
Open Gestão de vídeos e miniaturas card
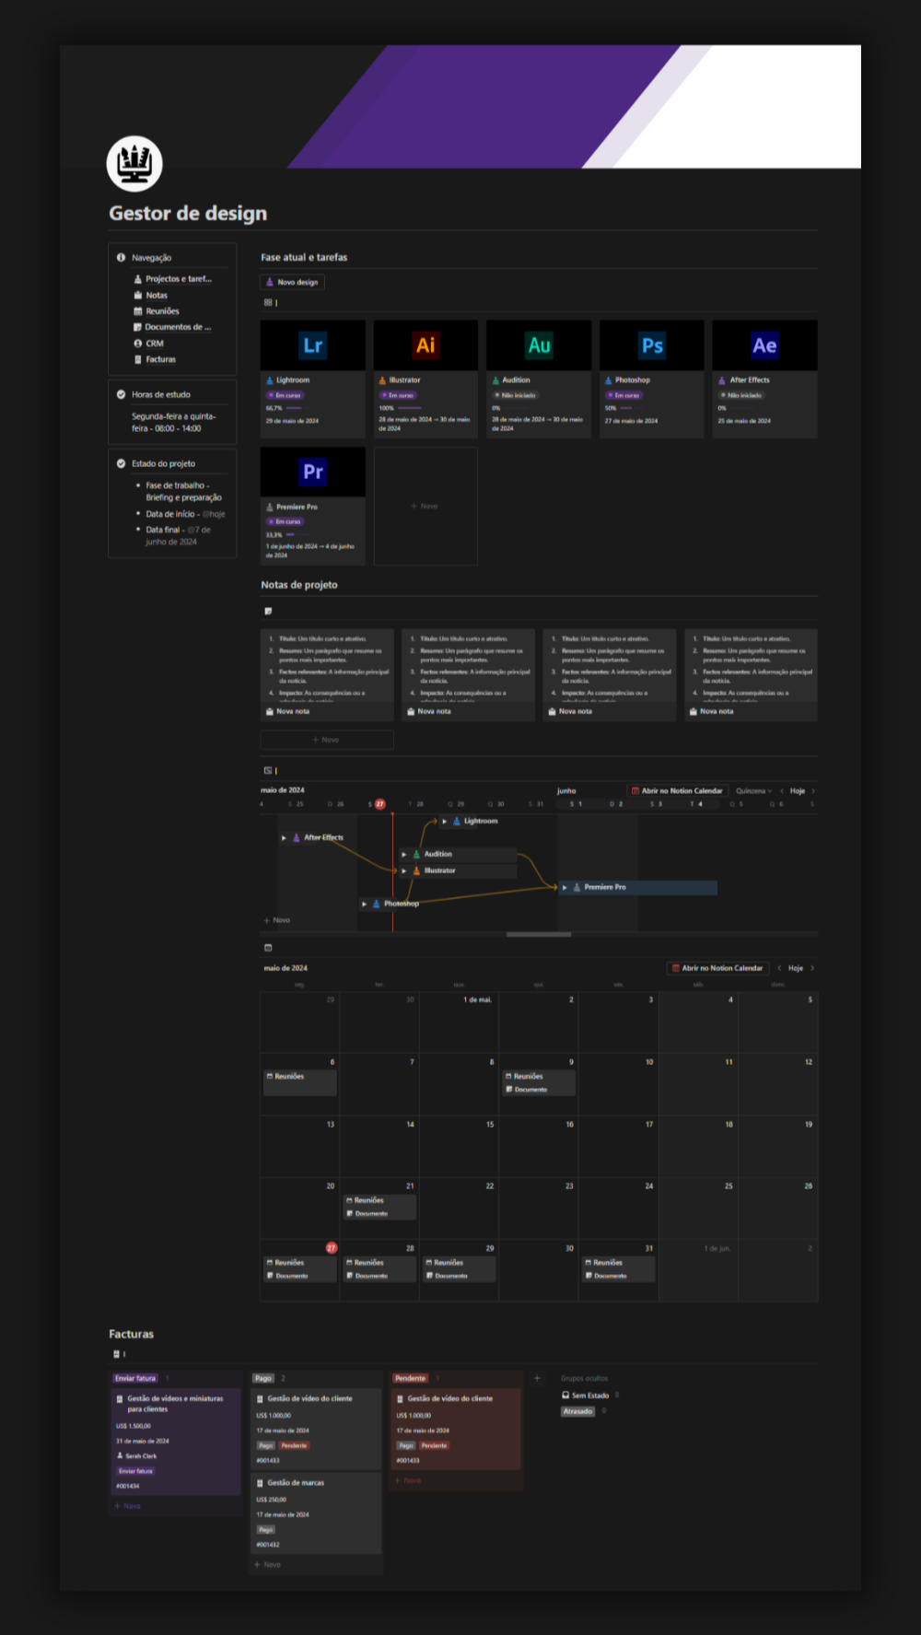[175, 1442]
